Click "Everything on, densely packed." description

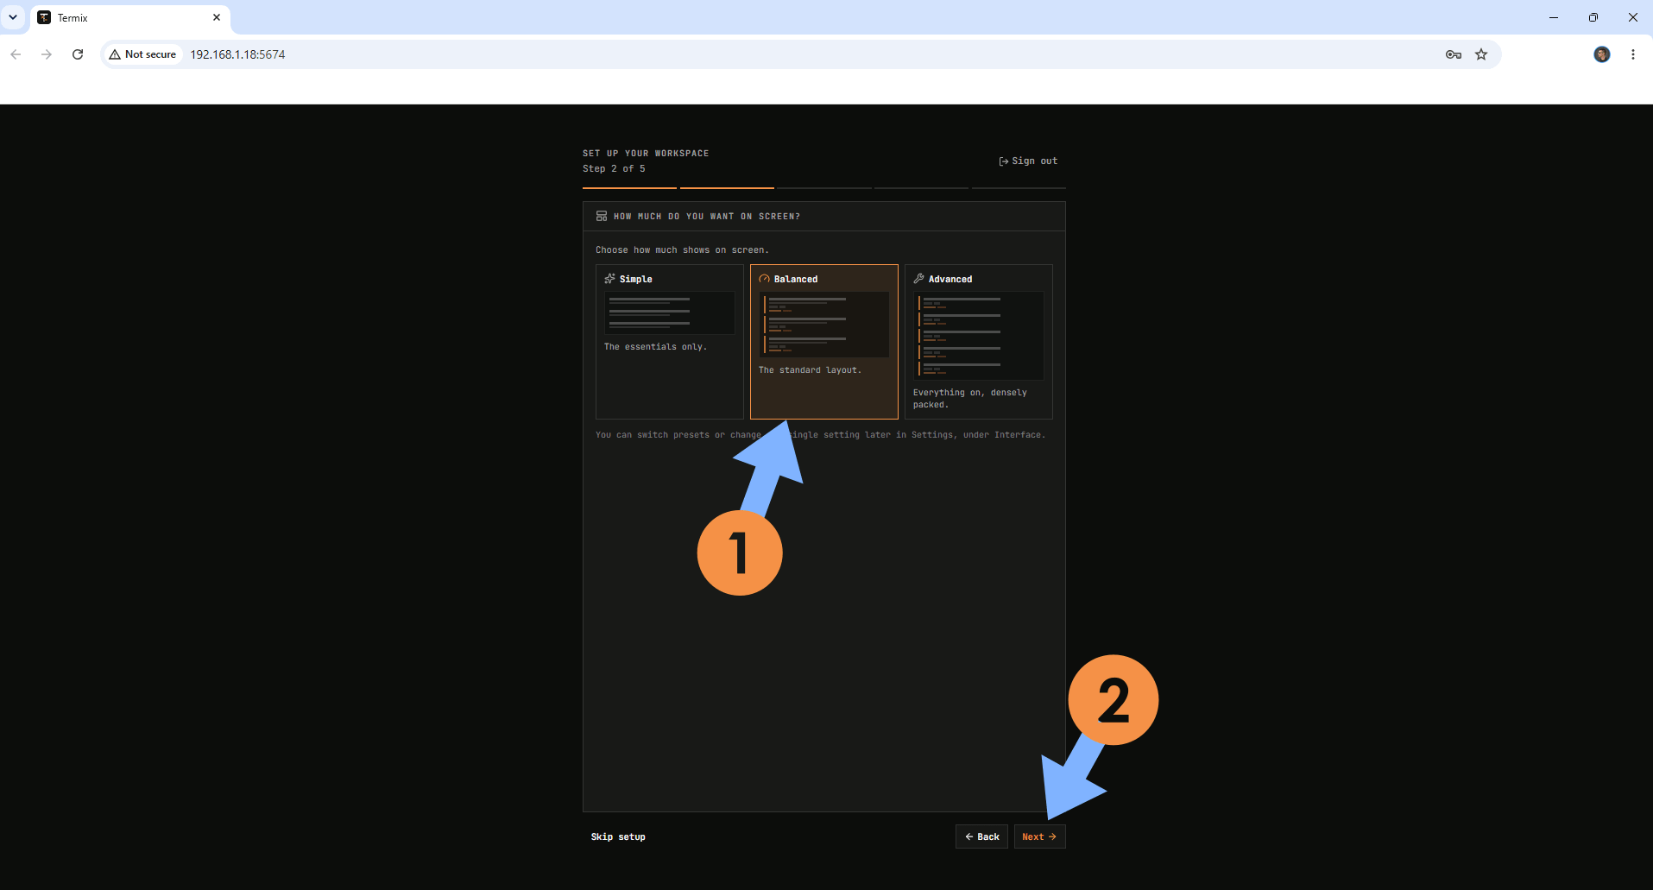click(x=970, y=399)
